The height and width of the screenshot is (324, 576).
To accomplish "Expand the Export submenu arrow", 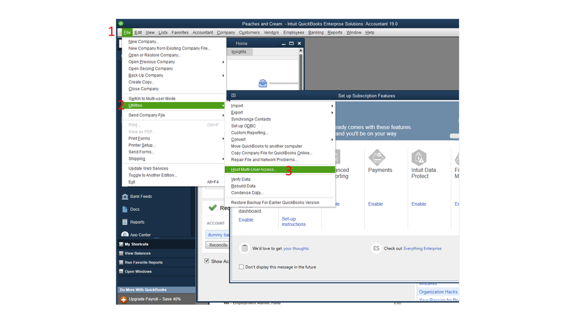I will (332, 112).
